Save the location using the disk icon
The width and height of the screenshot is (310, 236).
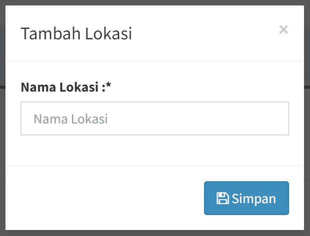pyautogui.click(x=223, y=199)
